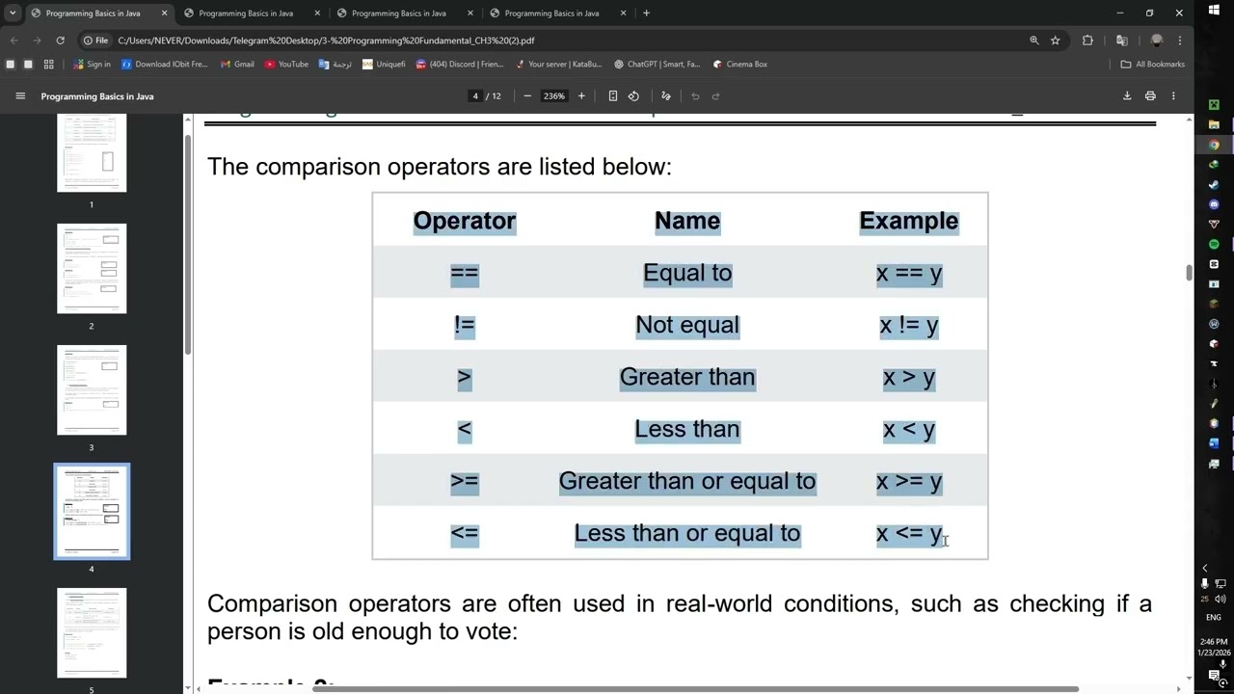Click the PDF redo arrow
Viewport: 1234px width, 694px height.
pyautogui.click(x=715, y=96)
